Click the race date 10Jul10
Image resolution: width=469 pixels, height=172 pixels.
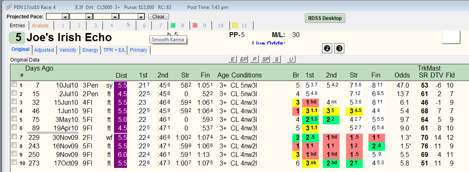click(x=67, y=85)
